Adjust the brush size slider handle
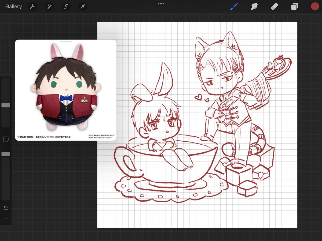 pyautogui.click(x=6, y=105)
